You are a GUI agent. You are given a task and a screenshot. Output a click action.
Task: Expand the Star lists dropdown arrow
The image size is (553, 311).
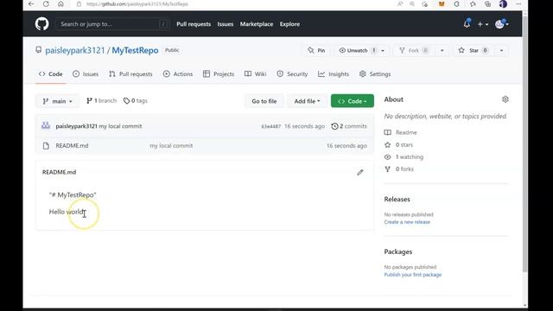pyautogui.click(x=501, y=51)
